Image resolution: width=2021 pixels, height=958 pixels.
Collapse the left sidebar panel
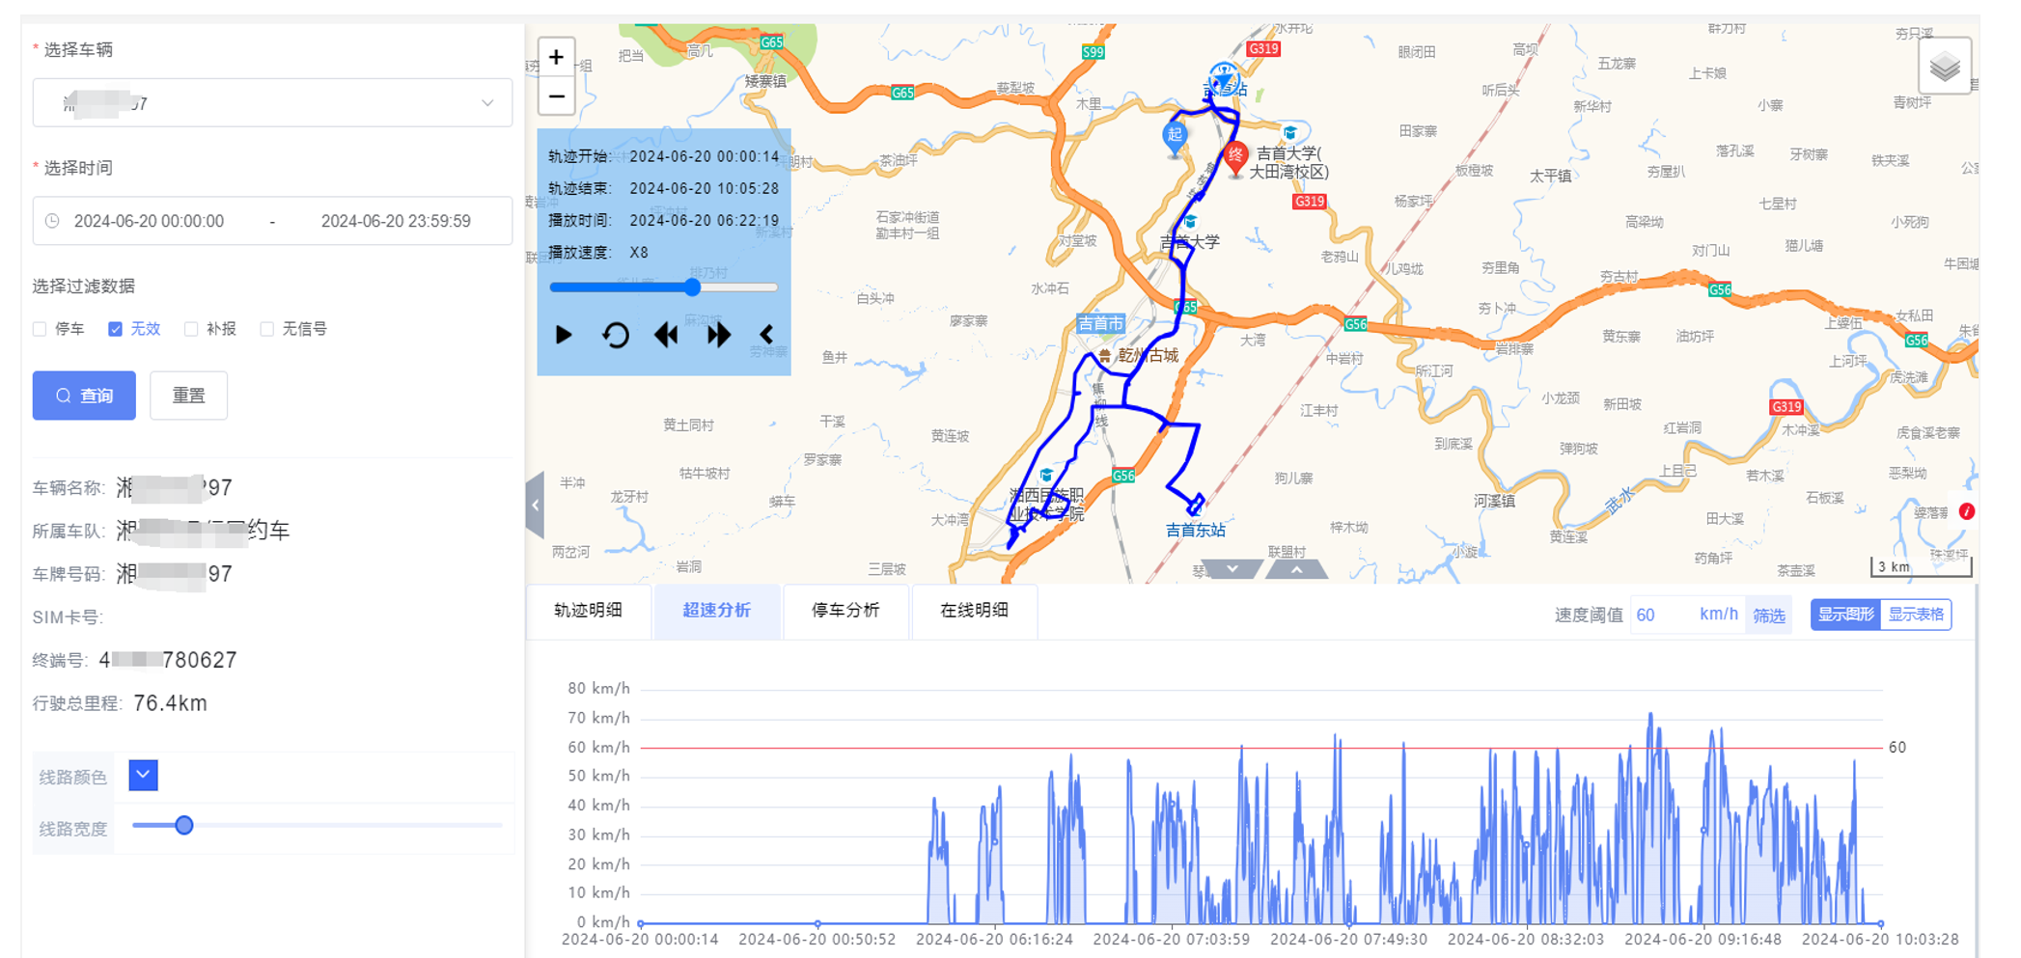[x=535, y=505]
